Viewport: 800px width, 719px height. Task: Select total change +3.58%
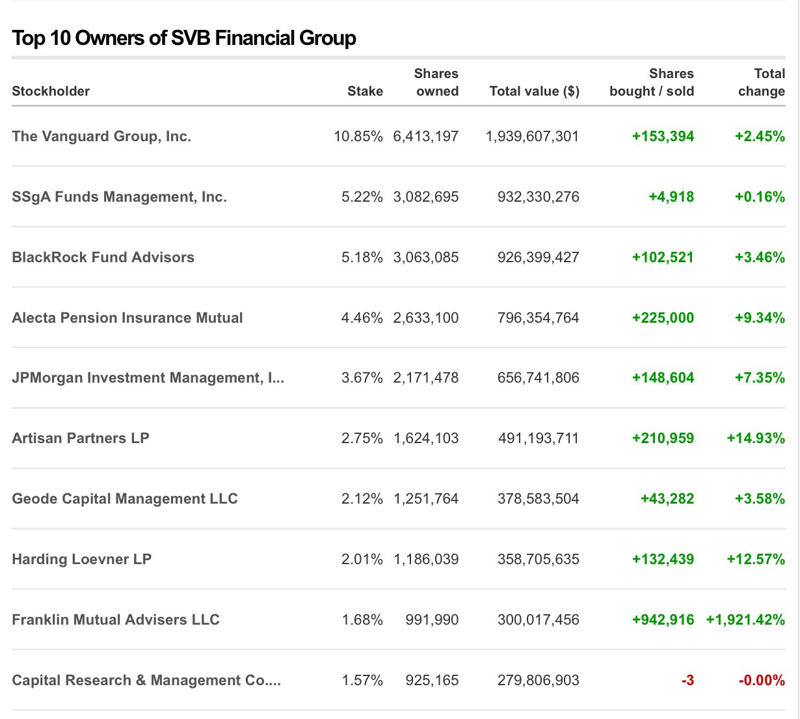coord(760,499)
